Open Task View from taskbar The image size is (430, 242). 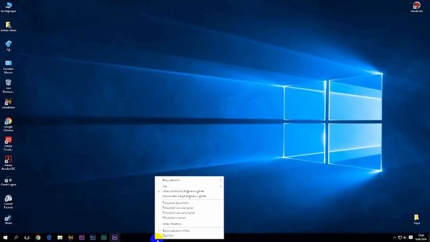pos(27,237)
